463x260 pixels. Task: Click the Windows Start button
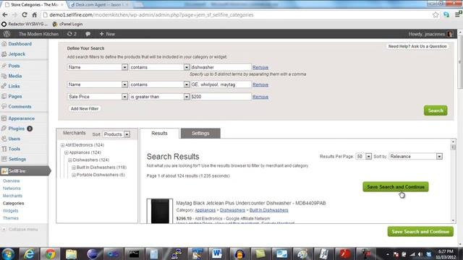8,253
